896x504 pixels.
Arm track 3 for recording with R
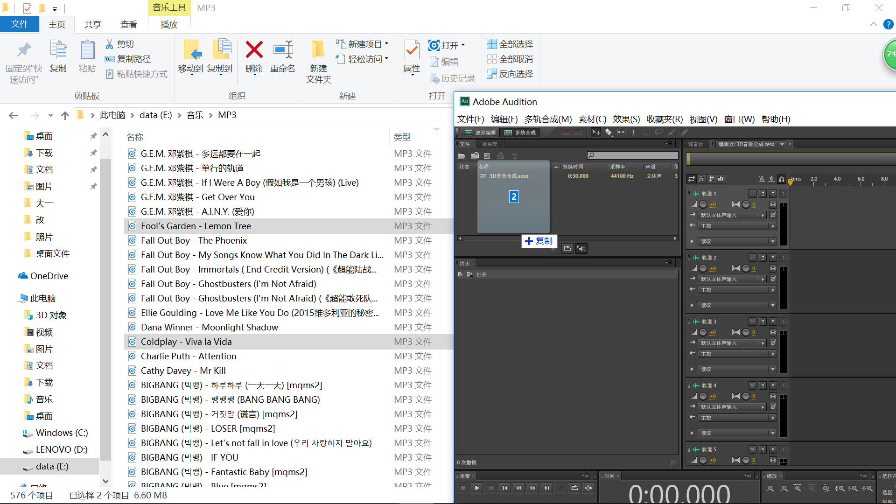[773, 322]
